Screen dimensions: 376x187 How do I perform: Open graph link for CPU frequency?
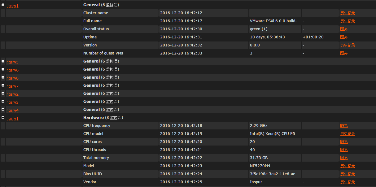coord(344,126)
